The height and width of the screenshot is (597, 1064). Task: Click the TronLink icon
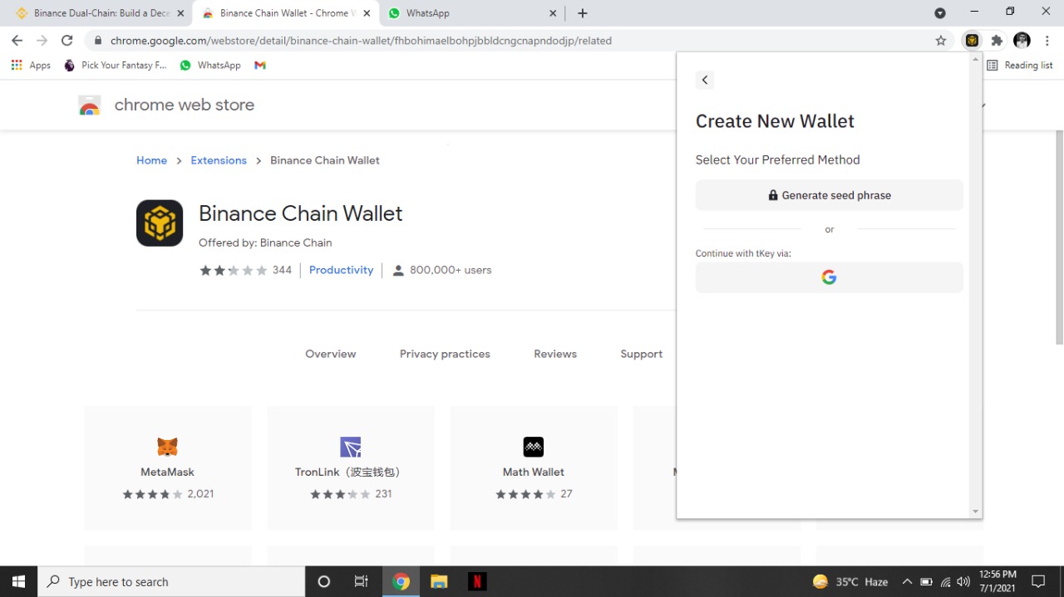coord(351,447)
